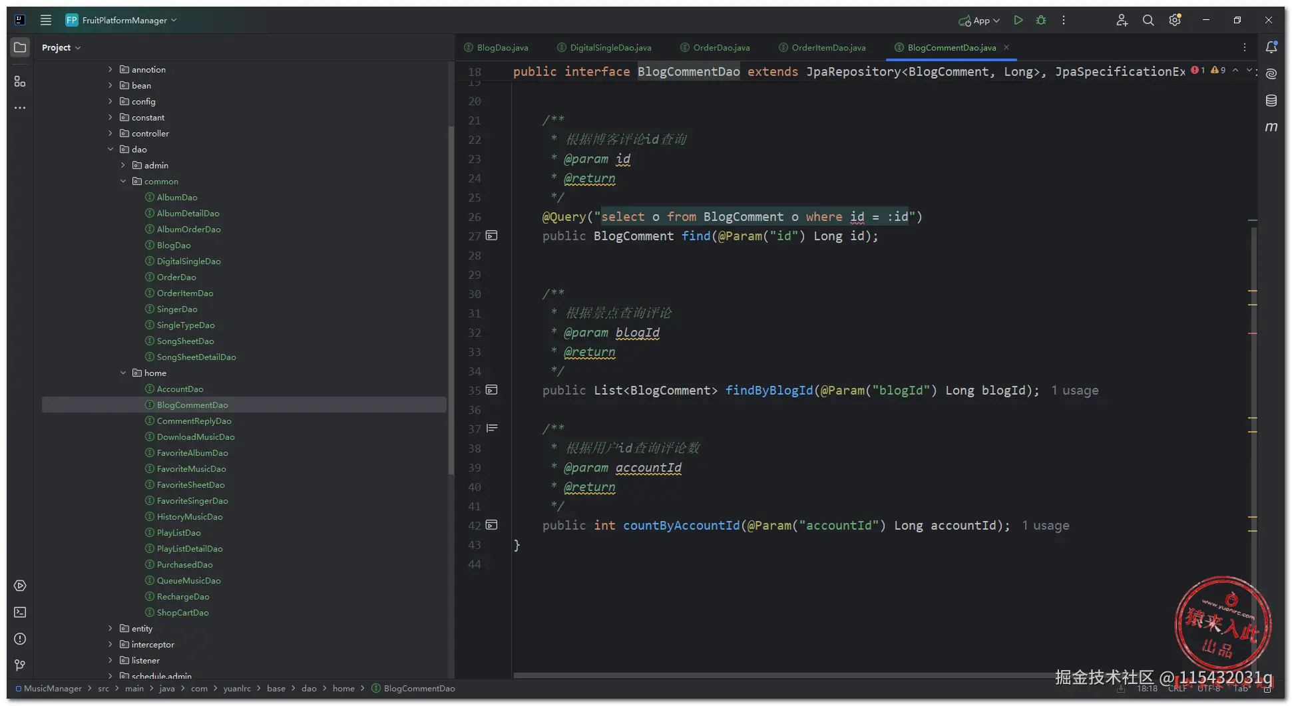The image size is (1292, 706).
Task: Expand the entity folder
Action: click(x=110, y=628)
